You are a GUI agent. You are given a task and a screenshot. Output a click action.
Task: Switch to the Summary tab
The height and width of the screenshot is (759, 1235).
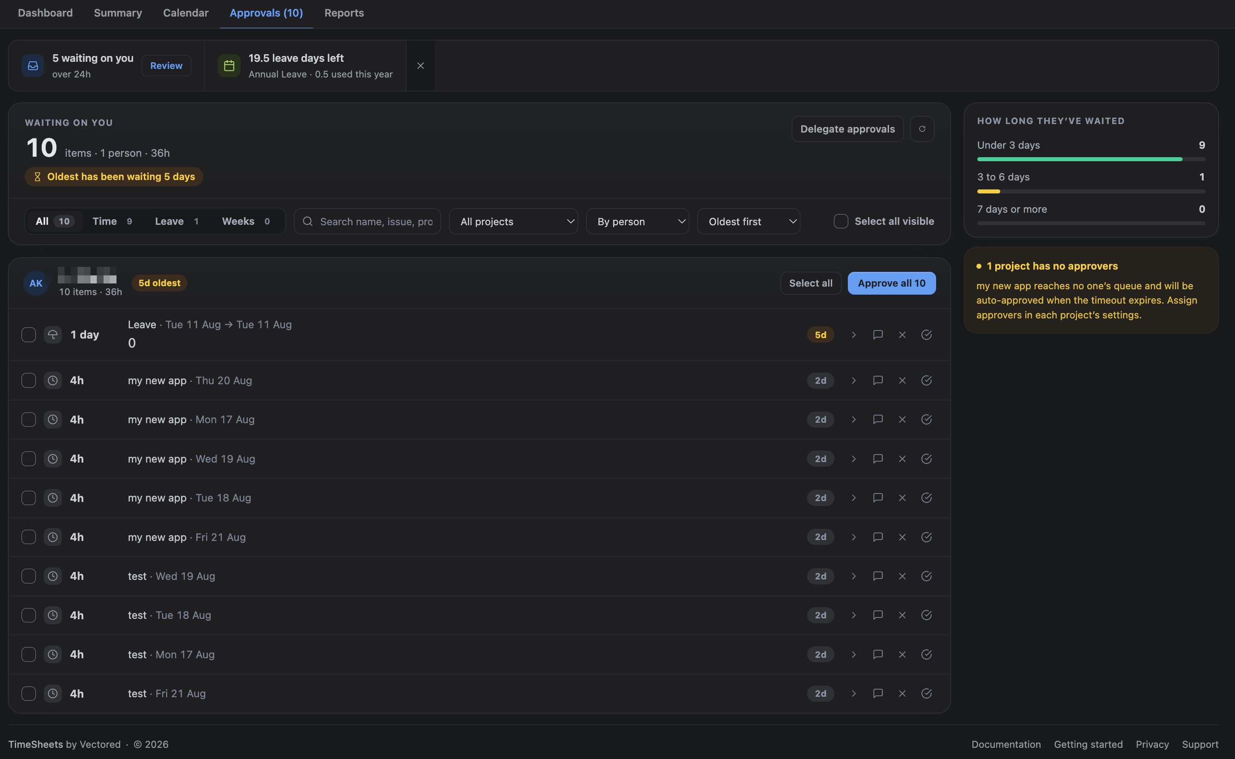click(x=118, y=13)
